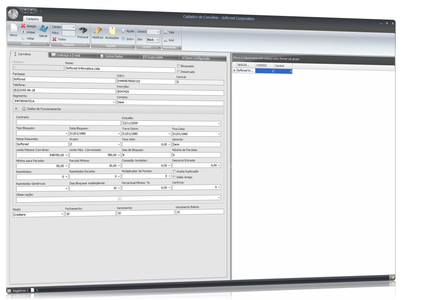
Task: Click the Limpar clear icon
Action: (x=23, y=32)
